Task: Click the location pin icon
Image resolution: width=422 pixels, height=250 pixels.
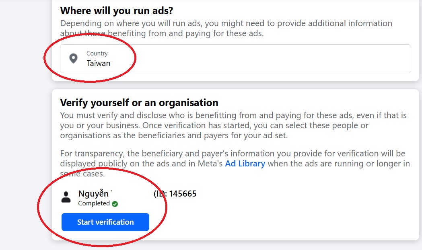Action: [x=73, y=59]
